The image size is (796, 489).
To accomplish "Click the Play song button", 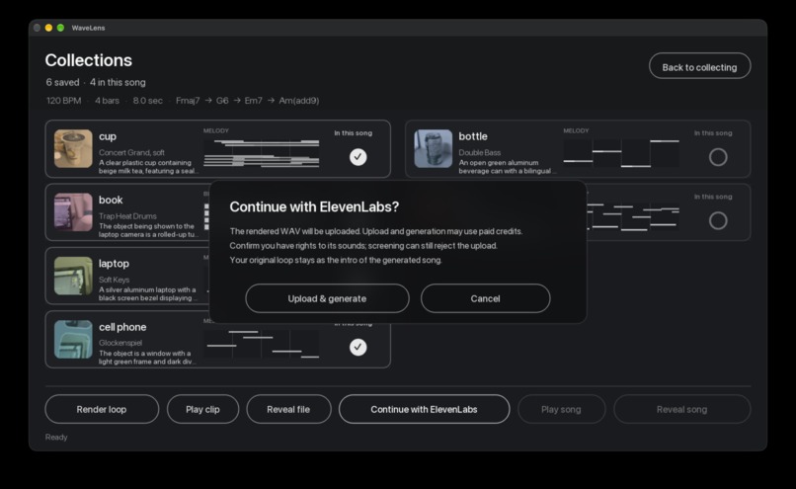I will (561, 409).
